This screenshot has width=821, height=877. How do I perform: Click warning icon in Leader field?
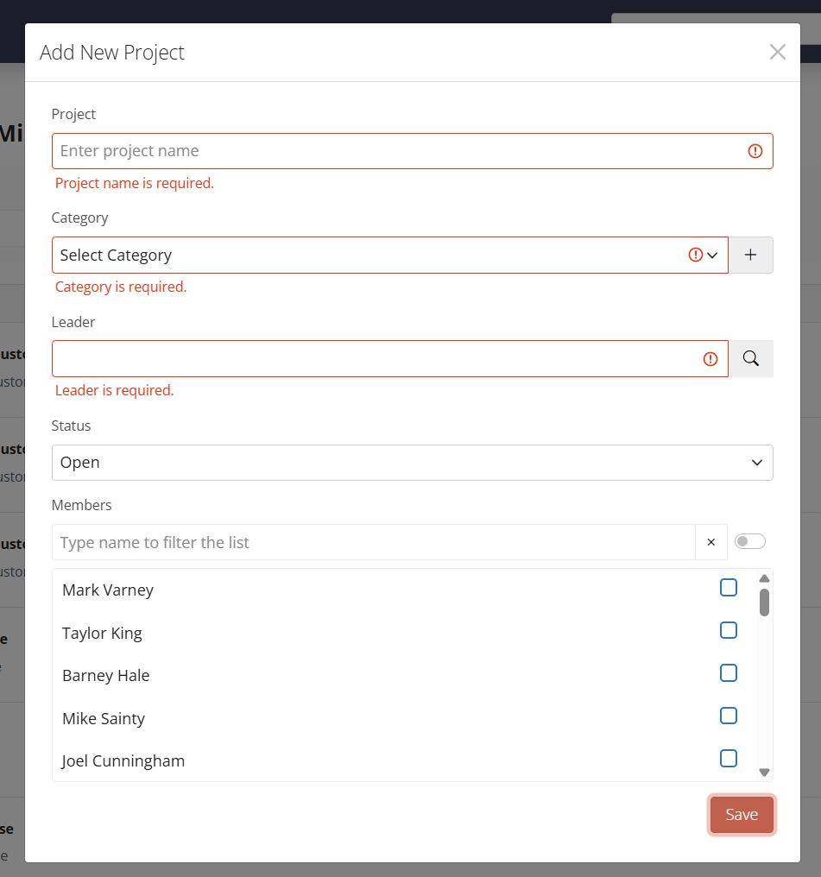pos(710,359)
